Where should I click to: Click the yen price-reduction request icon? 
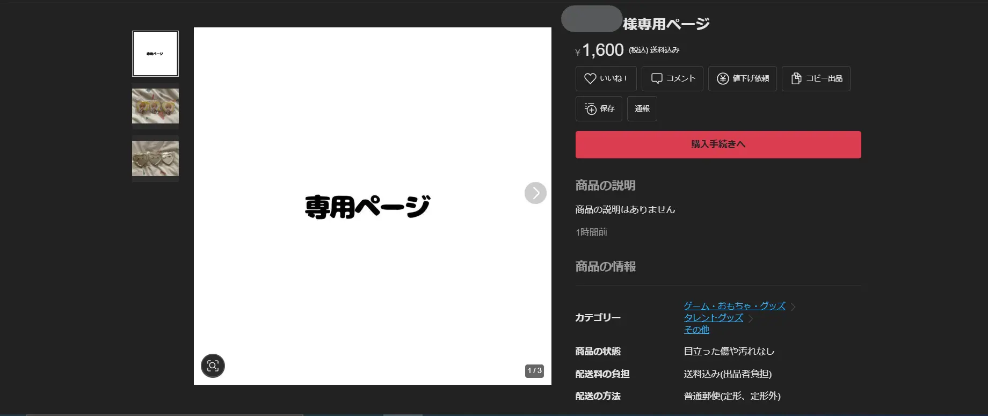click(723, 78)
